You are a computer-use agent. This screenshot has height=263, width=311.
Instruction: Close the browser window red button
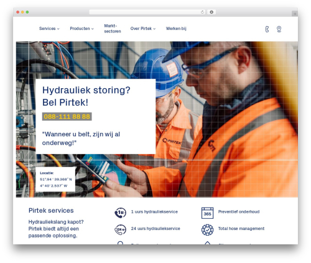[18, 12]
